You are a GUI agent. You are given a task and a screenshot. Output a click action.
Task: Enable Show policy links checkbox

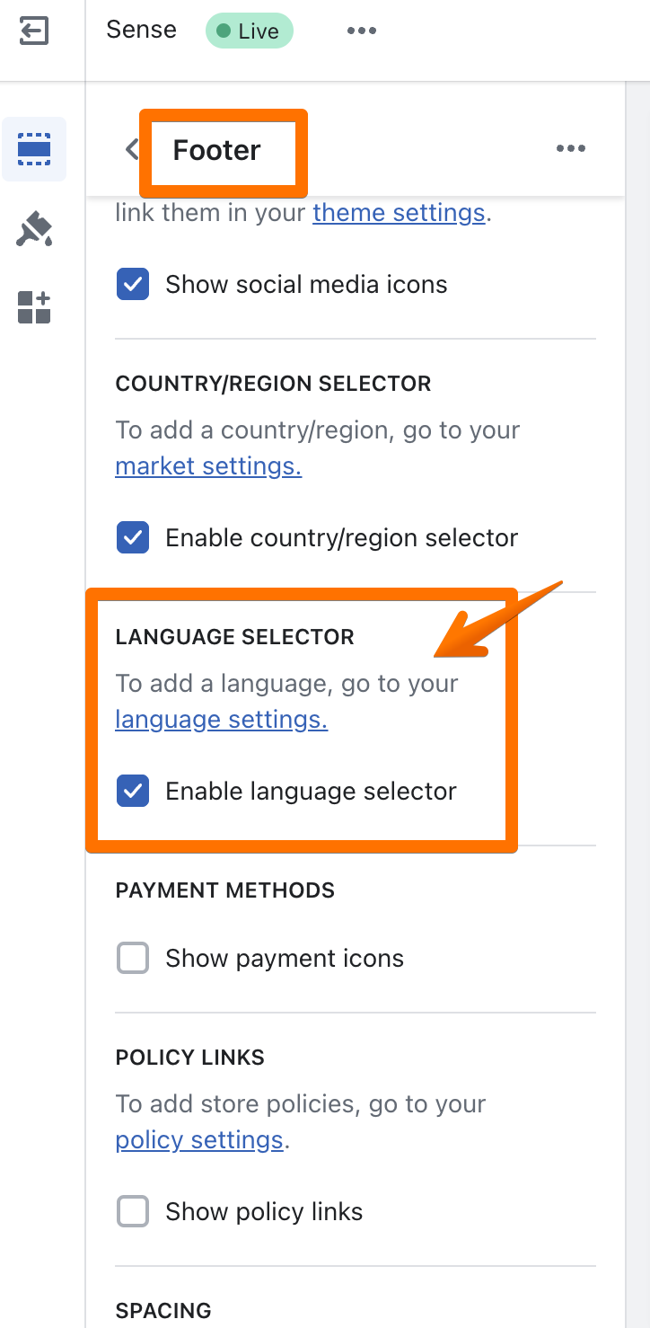click(x=133, y=1212)
